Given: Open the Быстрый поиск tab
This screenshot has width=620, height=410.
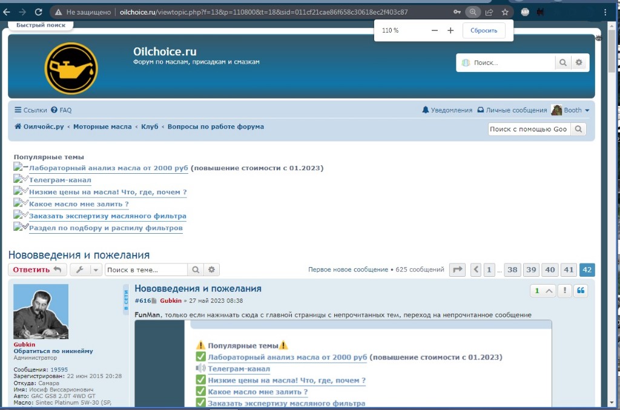Looking at the screenshot, I should (41, 25).
